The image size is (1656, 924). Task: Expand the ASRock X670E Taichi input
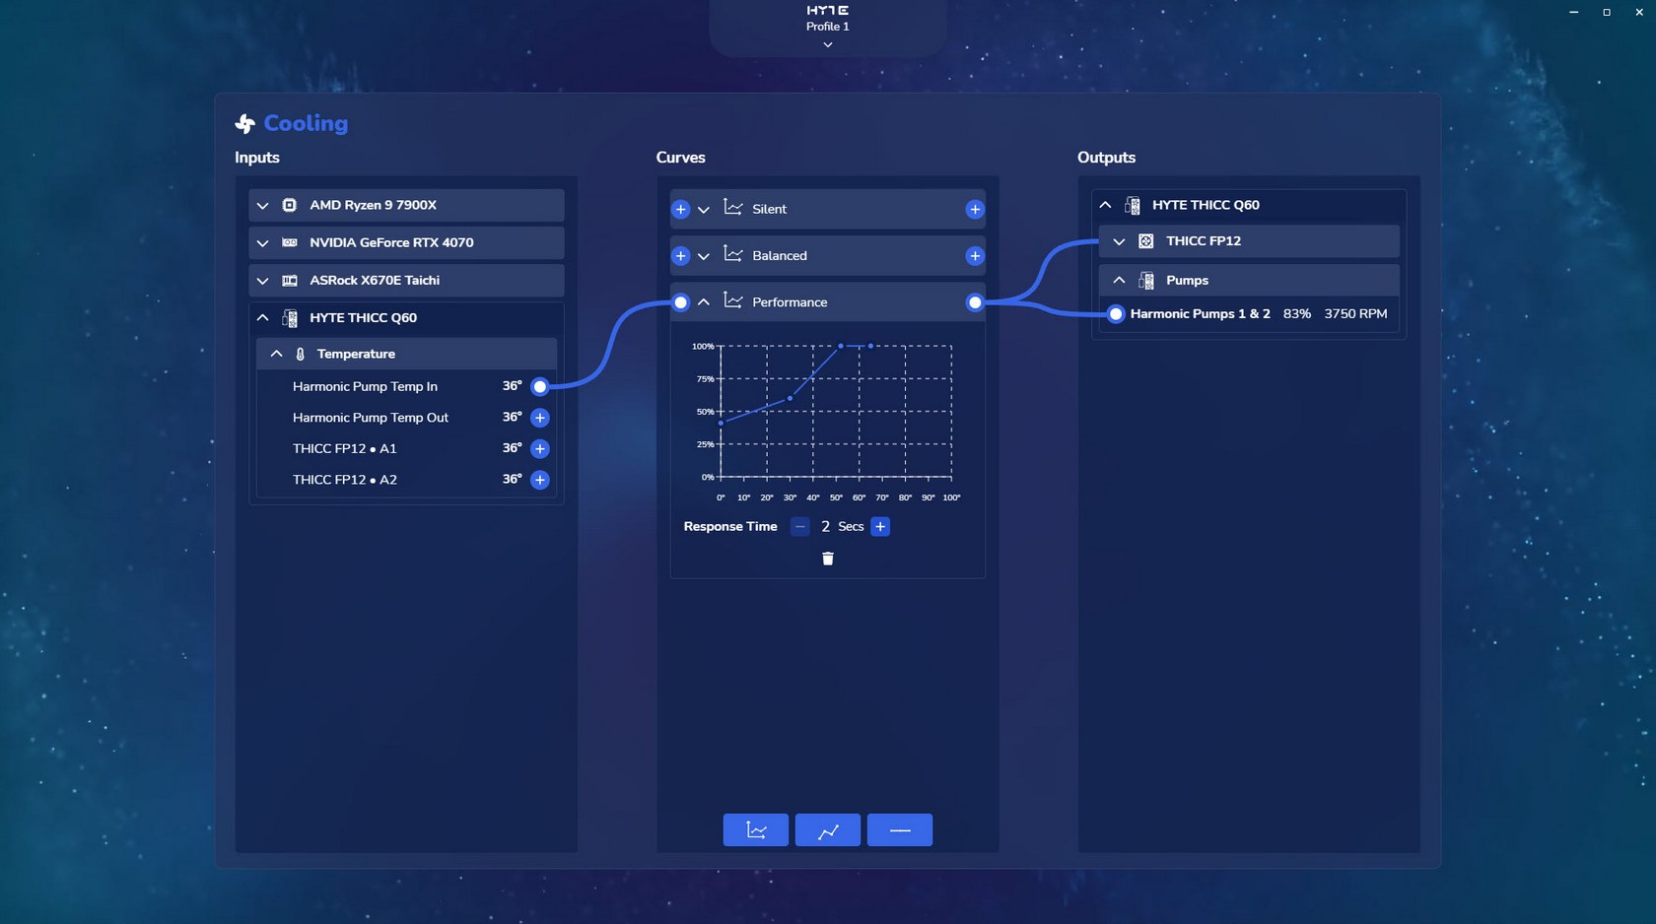(263, 281)
